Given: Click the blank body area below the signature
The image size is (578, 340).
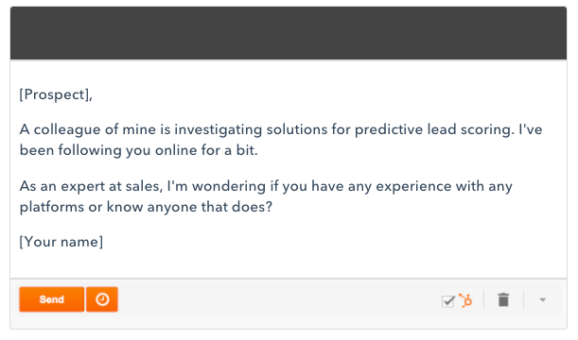Looking at the screenshot, I should (289, 265).
